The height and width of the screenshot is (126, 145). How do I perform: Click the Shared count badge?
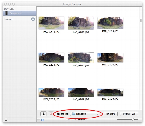(x=33, y=19)
